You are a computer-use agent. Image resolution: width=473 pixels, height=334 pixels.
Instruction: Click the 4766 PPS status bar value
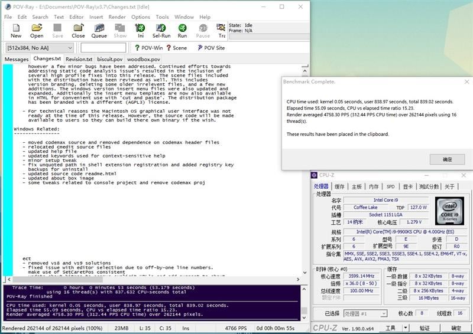click(x=236, y=328)
